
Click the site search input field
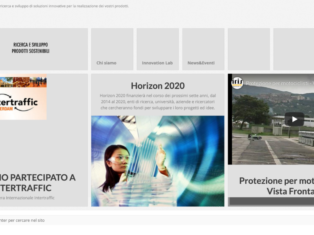click(x=157, y=220)
